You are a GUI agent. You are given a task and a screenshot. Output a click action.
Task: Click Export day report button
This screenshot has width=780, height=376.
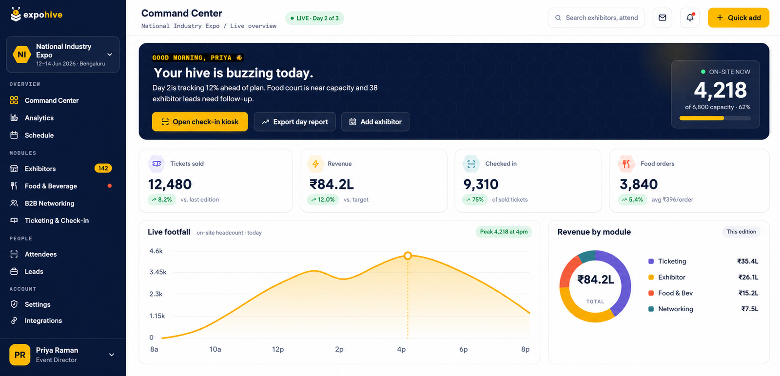point(294,122)
